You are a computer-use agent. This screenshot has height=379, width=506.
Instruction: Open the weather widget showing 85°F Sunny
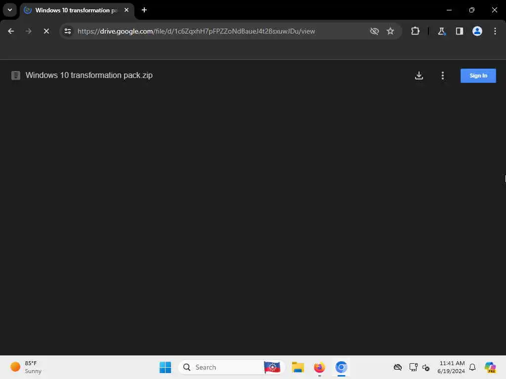click(26, 367)
